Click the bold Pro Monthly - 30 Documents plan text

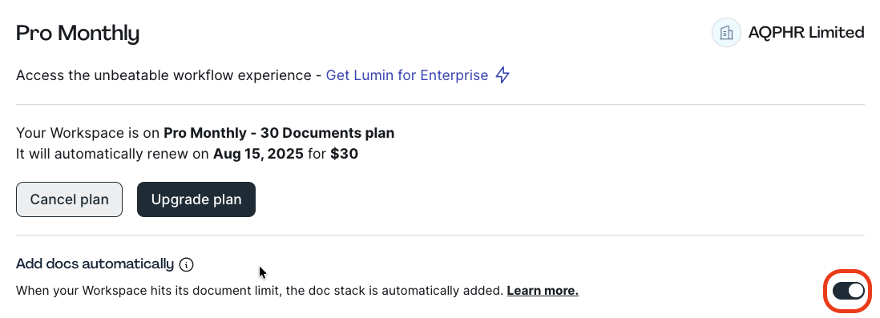[x=279, y=133]
